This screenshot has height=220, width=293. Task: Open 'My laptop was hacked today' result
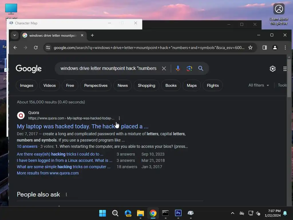pyautogui.click(x=83, y=126)
